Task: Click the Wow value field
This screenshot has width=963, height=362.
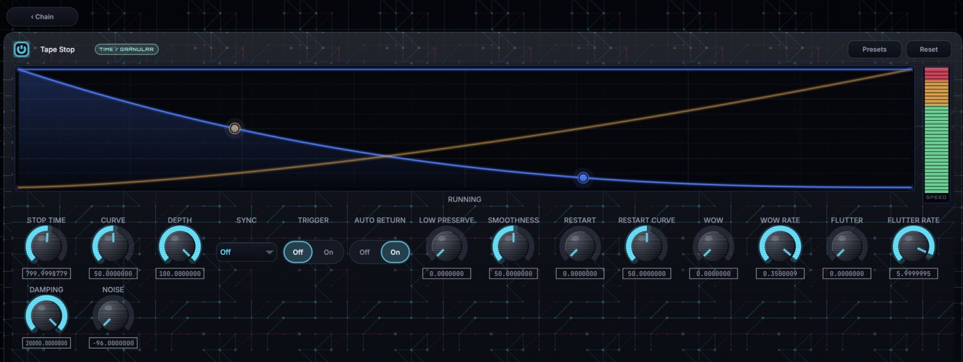Action: point(713,274)
